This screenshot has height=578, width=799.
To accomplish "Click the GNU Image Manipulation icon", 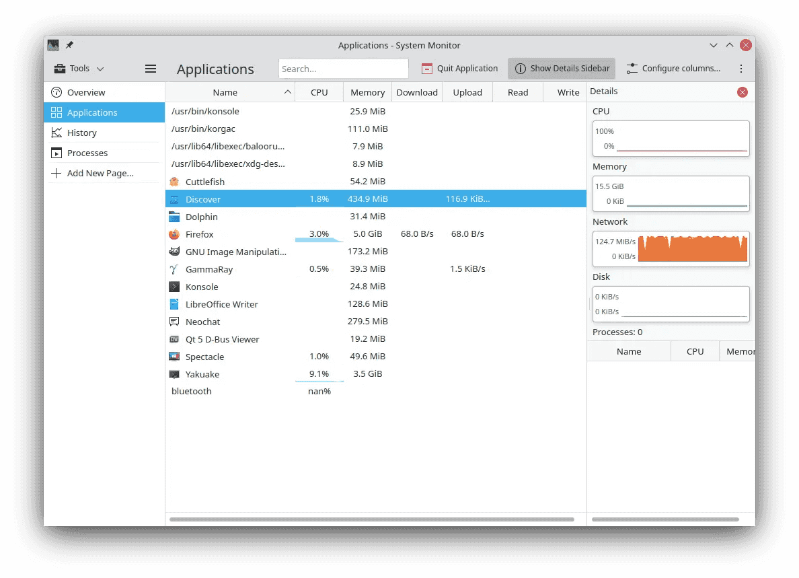I will pos(175,252).
